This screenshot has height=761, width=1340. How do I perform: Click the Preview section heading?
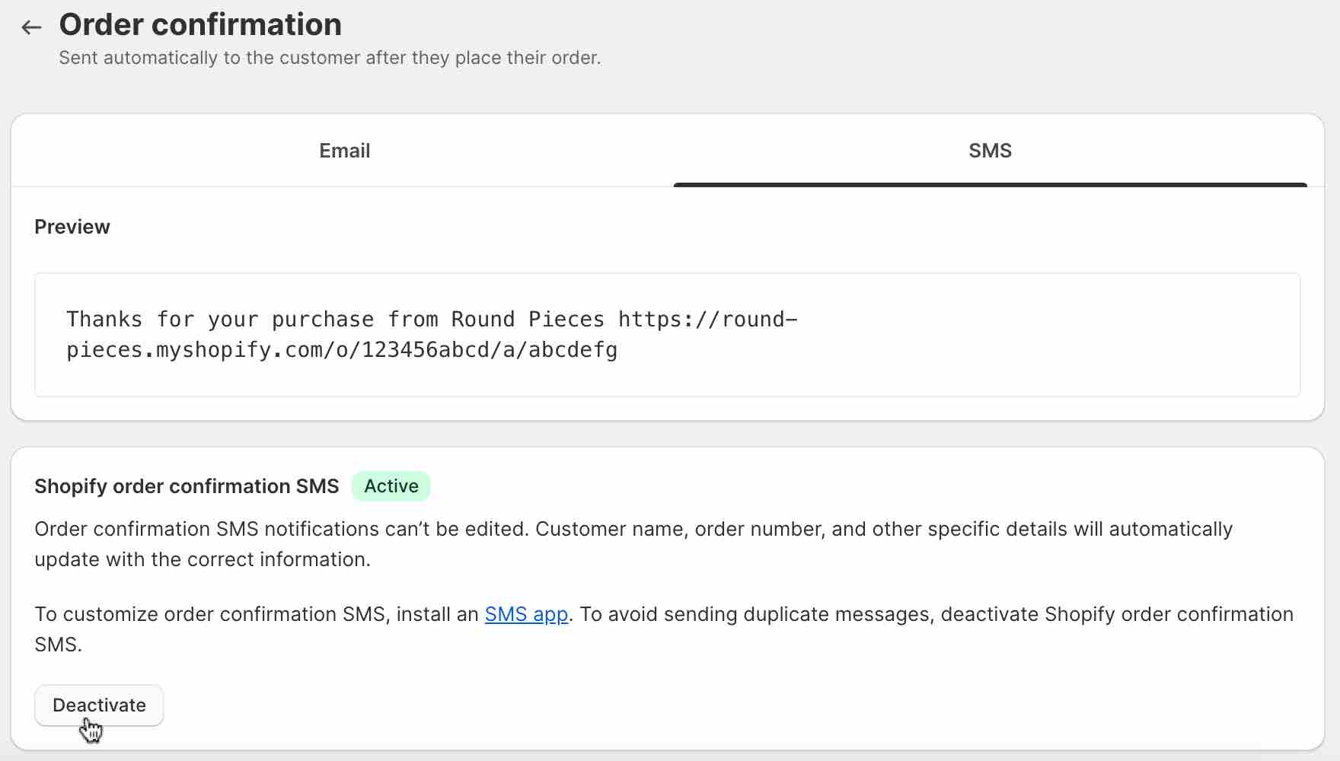click(x=72, y=226)
